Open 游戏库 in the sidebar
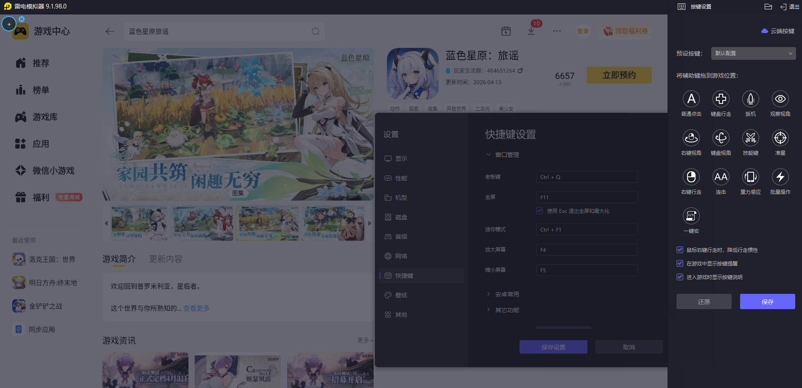 [x=36, y=117]
